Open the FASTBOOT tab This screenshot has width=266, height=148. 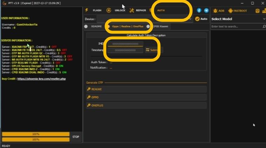tap(238, 11)
